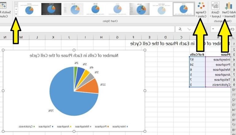Select the Telophase count cell showing 7
236x135 pixels.
198,79
